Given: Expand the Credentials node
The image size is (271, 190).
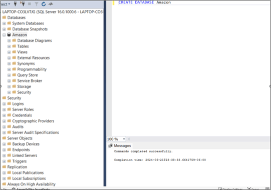Looking at the screenshot, I should pyautogui.click(x=4, y=115).
